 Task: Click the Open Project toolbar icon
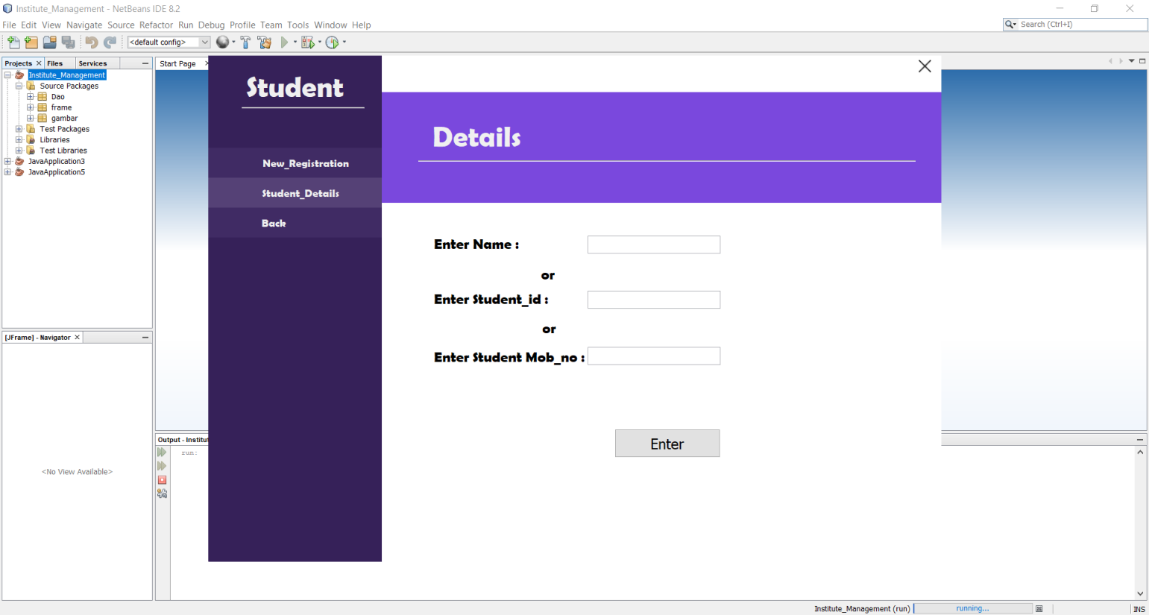[48, 42]
